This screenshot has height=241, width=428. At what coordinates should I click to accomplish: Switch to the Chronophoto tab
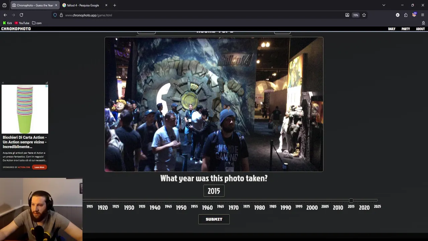point(35,5)
